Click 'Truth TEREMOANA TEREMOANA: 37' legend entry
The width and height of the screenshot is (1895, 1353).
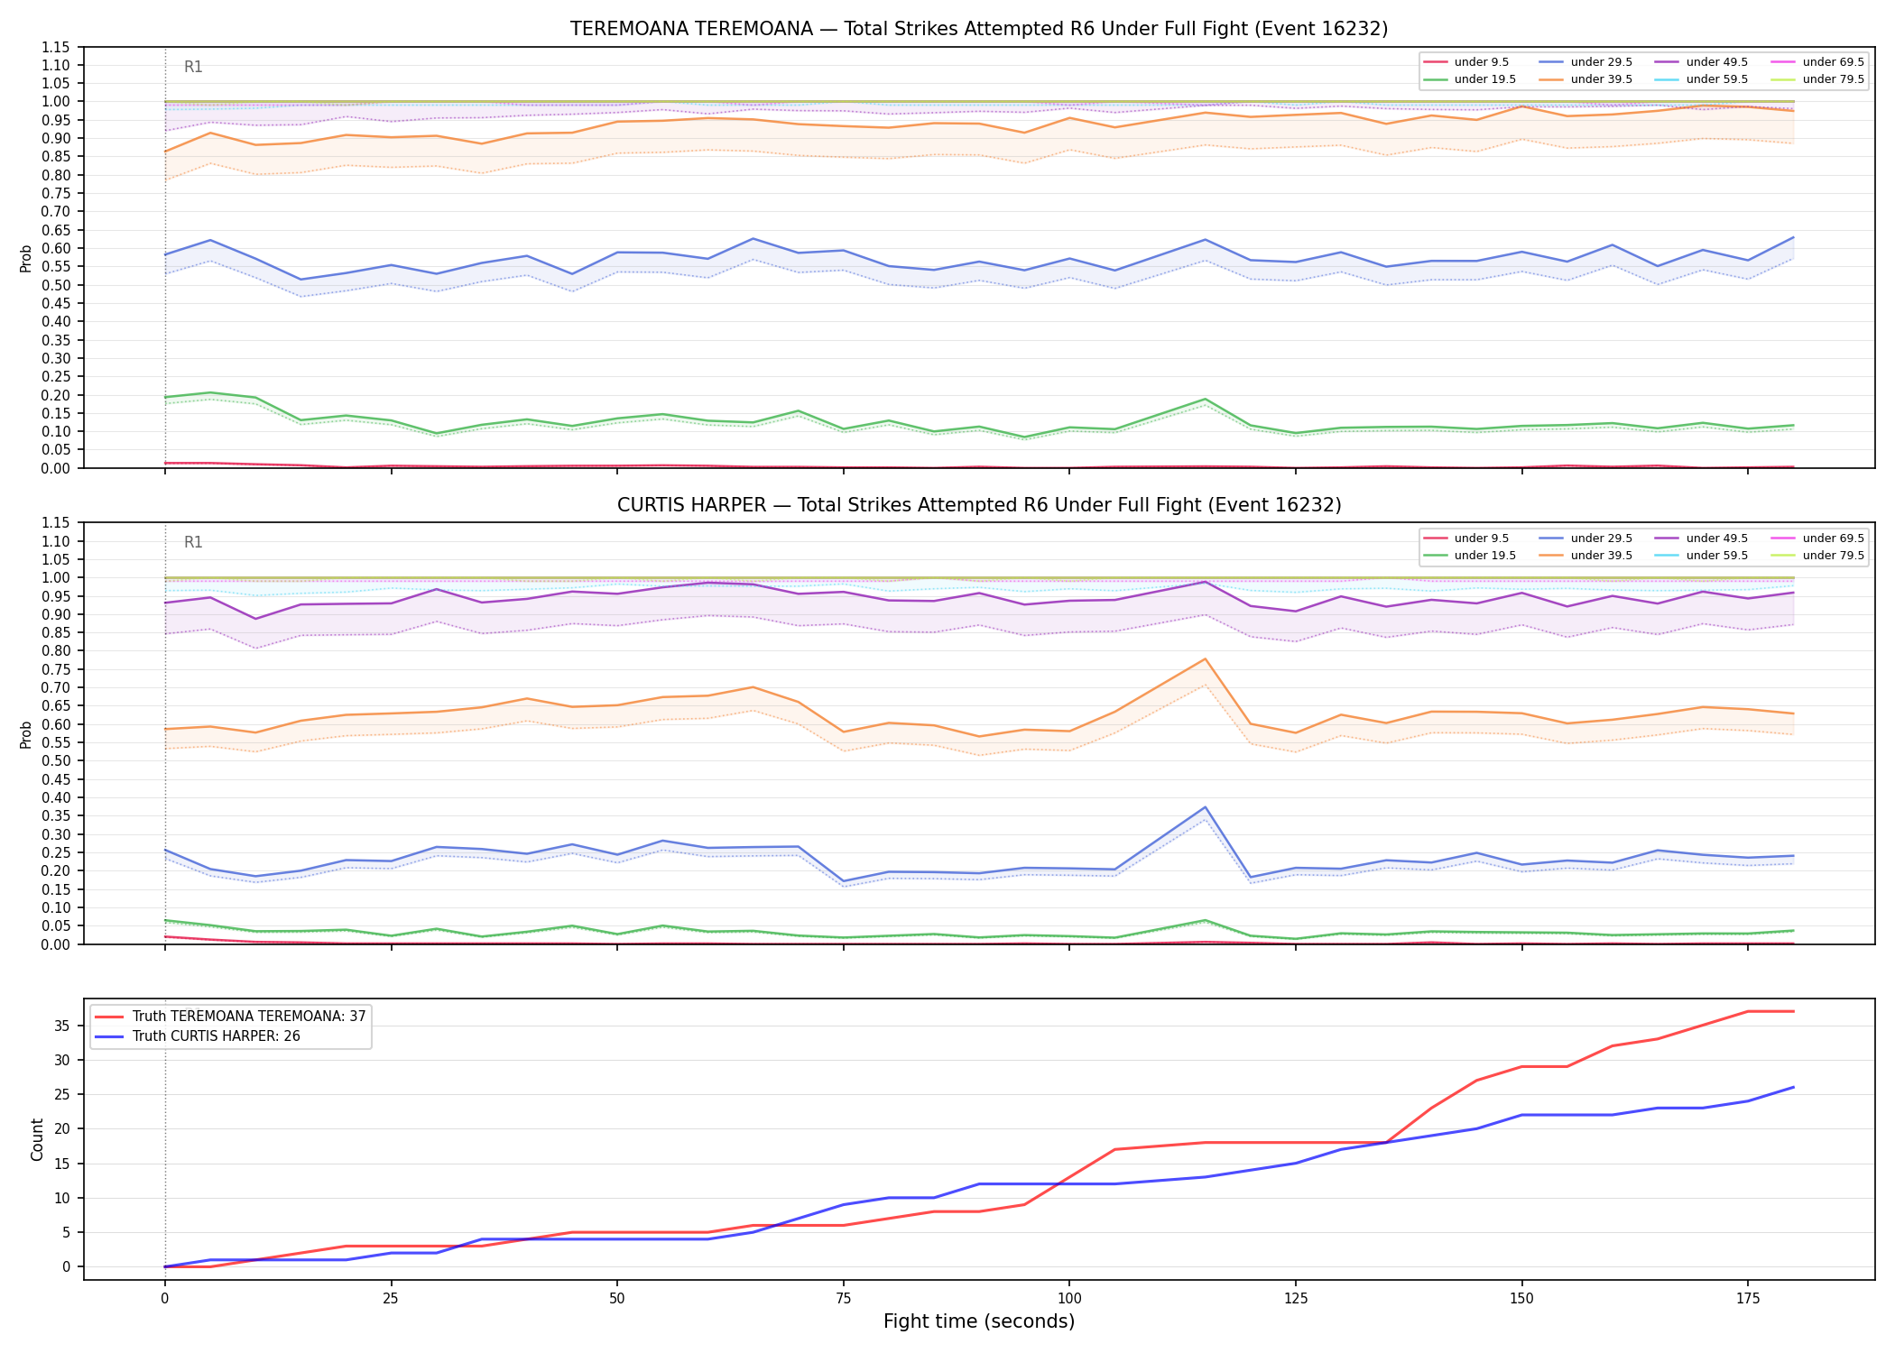tap(230, 1017)
